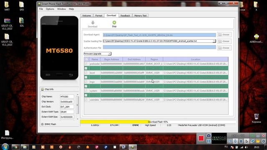Viewport: 267px width, 150px height.
Task: Open the Help menu
Action: 71,9
